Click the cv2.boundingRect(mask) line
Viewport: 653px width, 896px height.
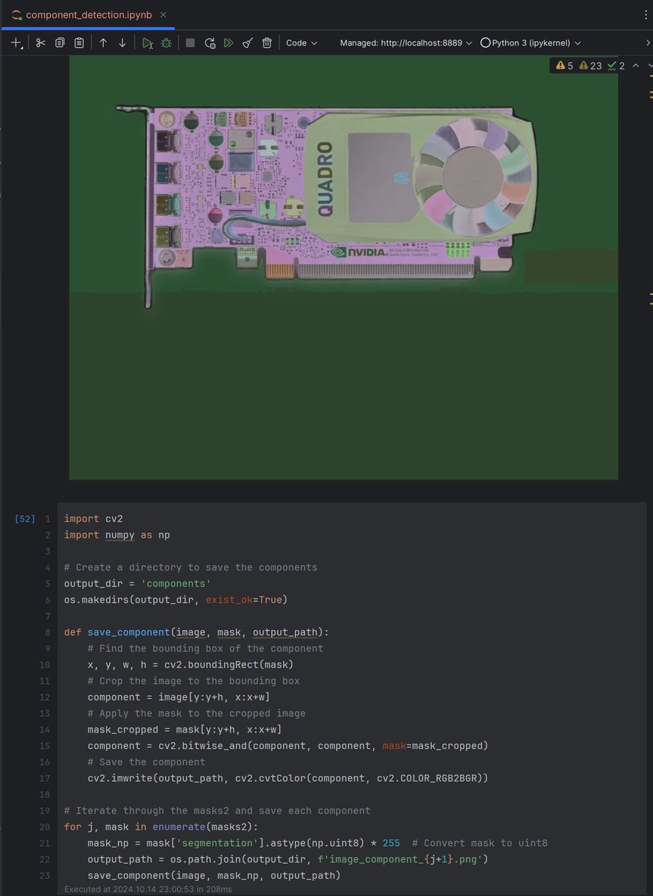coord(191,665)
